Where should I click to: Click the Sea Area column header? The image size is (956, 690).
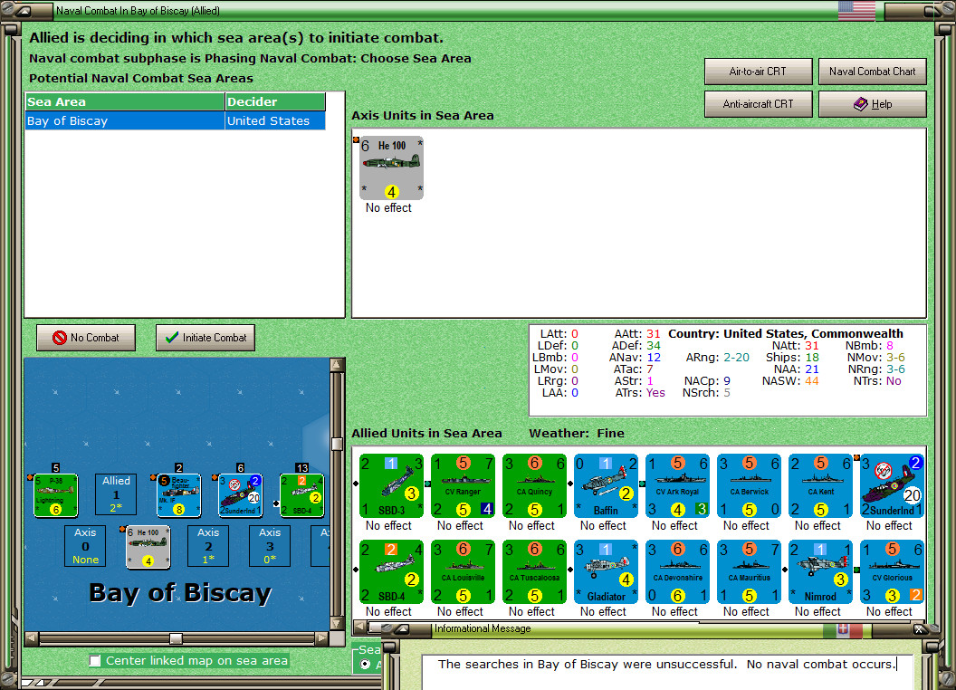tap(125, 102)
